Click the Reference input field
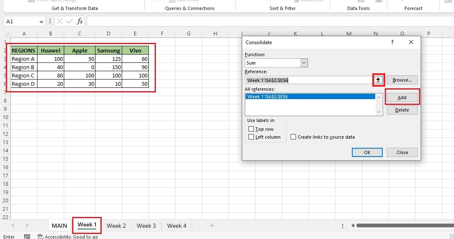454x239 pixels. [309, 80]
